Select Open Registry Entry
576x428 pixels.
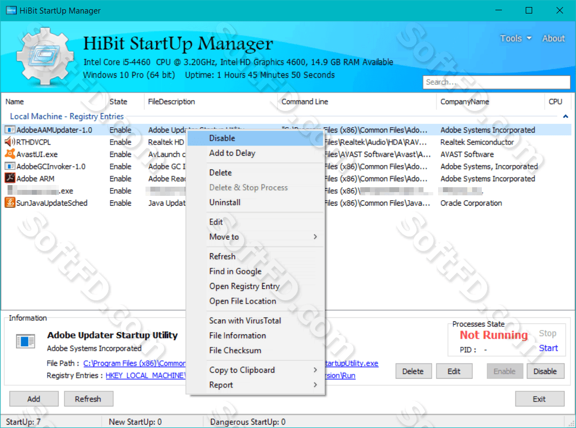(x=255, y=286)
